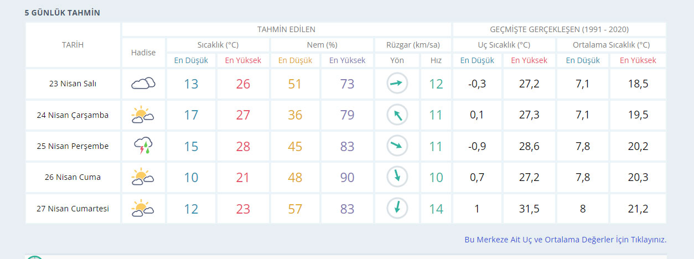The height and width of the screenshot is (259, 694).
Task: Click the '5 GÜNLÜK TAHMİN' heading
Action: pos(62,12)
